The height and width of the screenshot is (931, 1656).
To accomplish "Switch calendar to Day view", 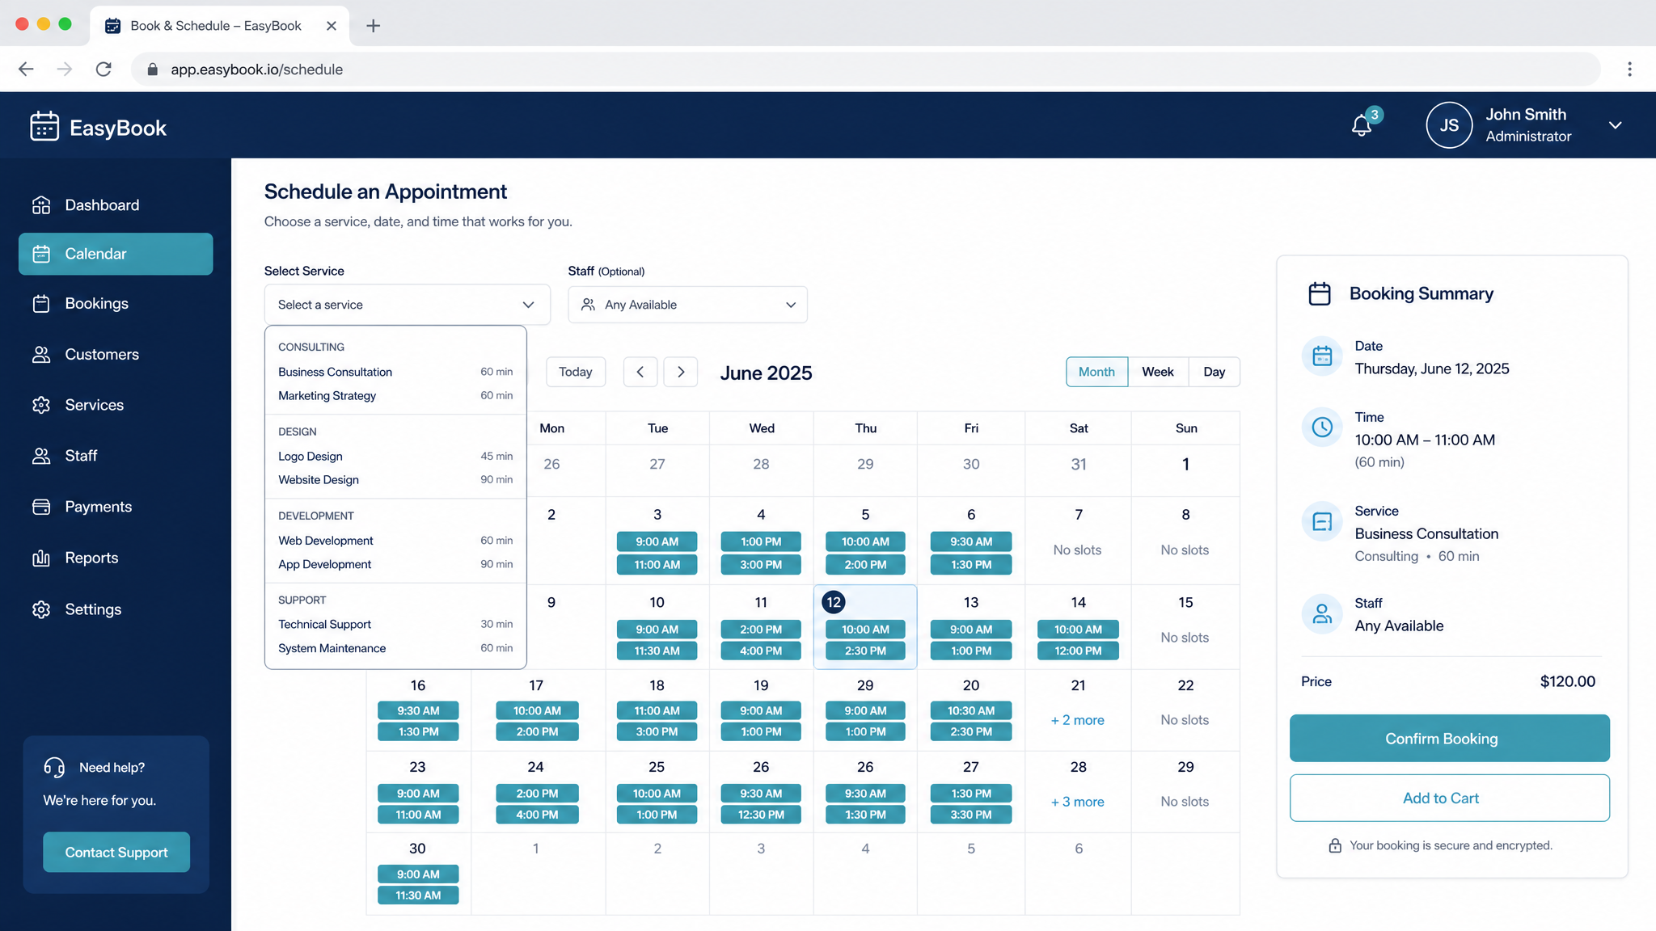I will pos(1214,372).
